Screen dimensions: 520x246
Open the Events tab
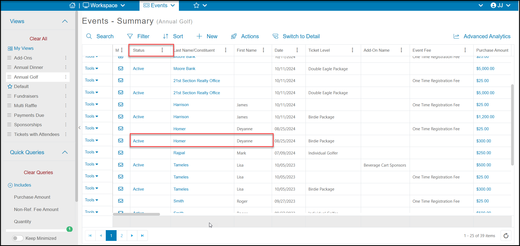tap(159, 5)
